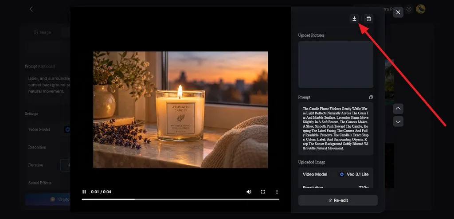Click the Upload Pictures preview box
Image resolution: width=454 pixels, height=219 pixels.
336,65
